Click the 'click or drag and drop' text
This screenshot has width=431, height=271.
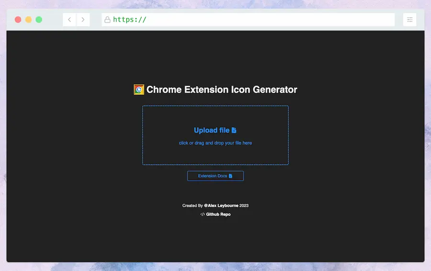[x=215, y=143]
